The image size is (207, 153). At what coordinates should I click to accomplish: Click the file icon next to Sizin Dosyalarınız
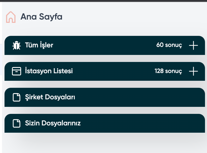[x=17, y=123]
